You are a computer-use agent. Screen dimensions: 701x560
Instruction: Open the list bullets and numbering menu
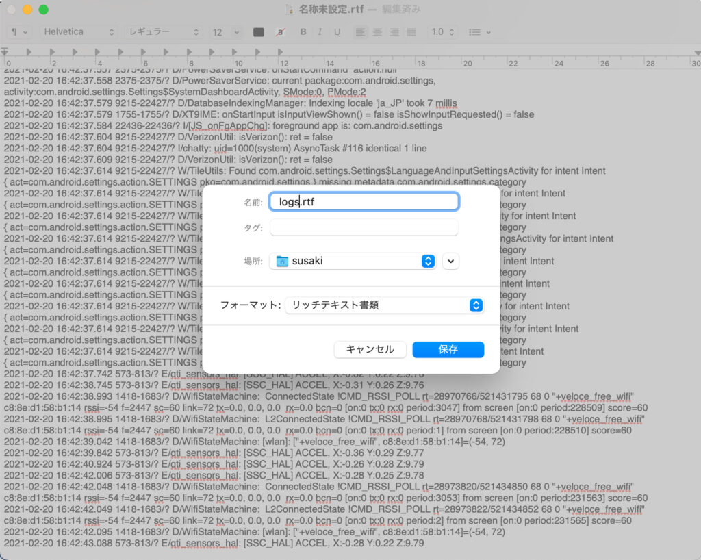(x=479, y=32)
